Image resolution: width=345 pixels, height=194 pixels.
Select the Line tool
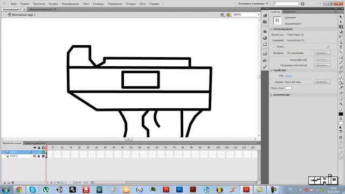tap(341, 52)
